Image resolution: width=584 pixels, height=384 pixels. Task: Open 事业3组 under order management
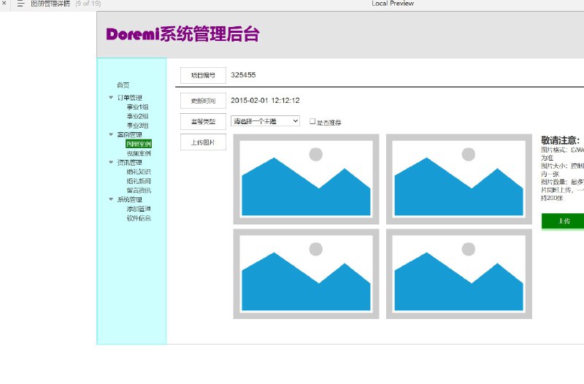[137, 126]
